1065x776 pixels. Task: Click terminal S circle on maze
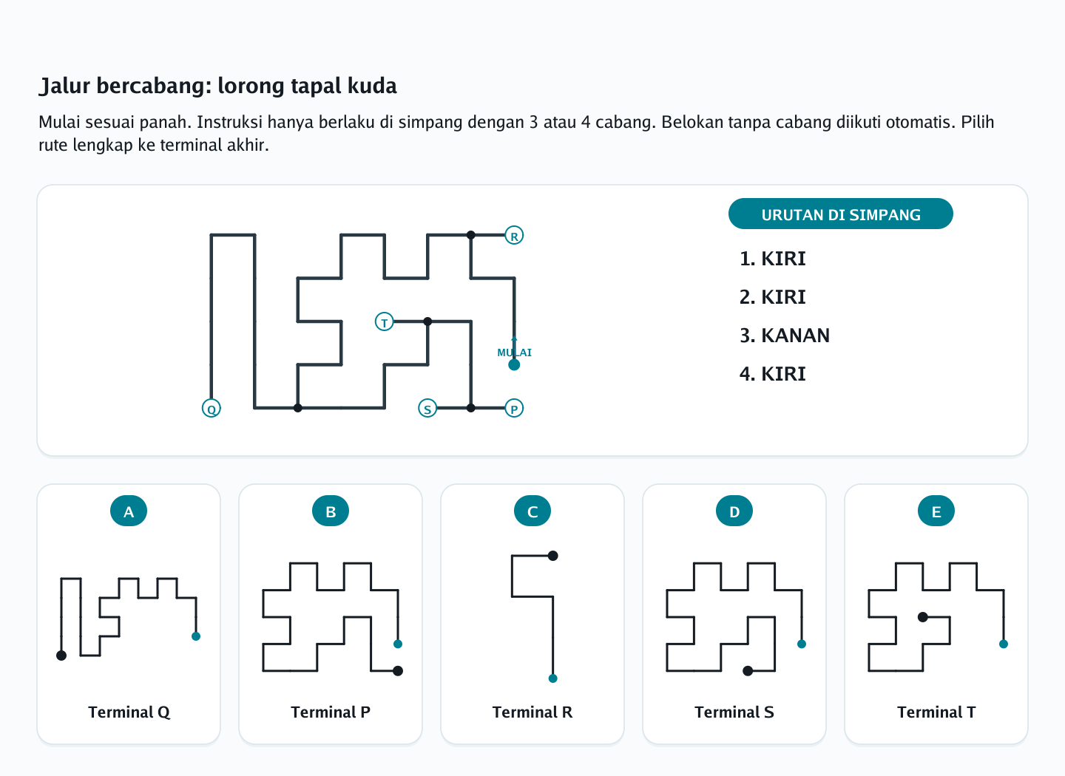click(x=427, y=409)
